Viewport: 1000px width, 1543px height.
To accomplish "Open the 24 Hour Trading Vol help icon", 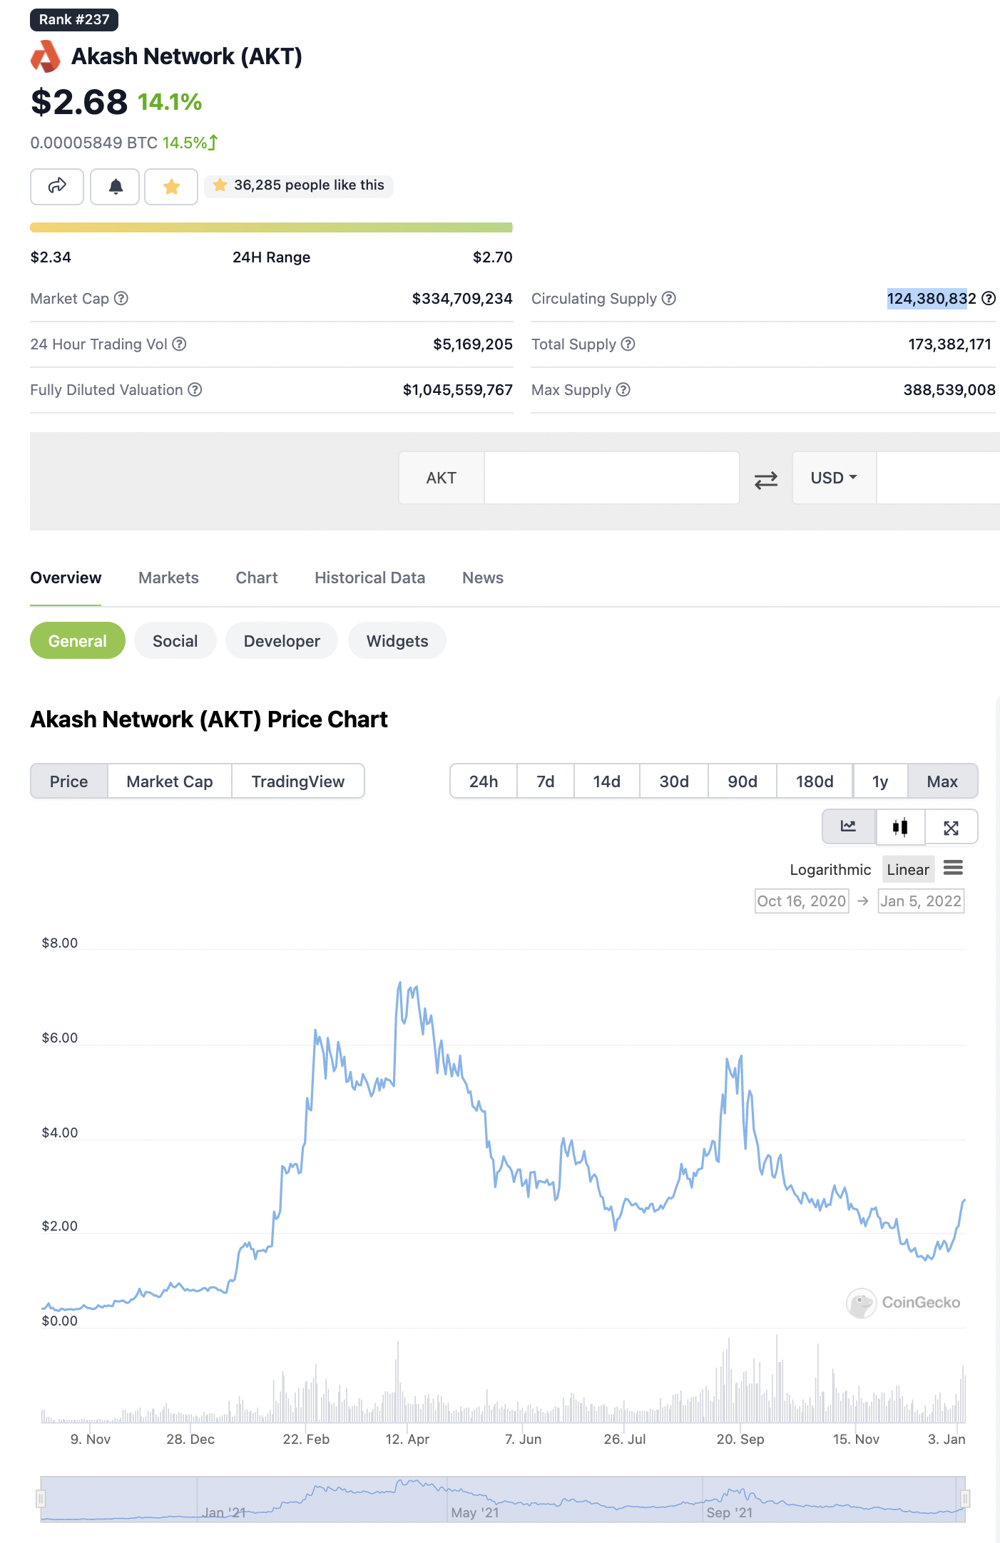I will pyautogui.click(x=180, y=344).
